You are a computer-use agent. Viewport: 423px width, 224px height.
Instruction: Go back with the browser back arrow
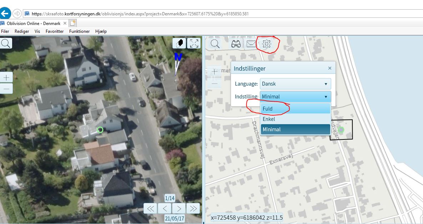pos(5,14)
